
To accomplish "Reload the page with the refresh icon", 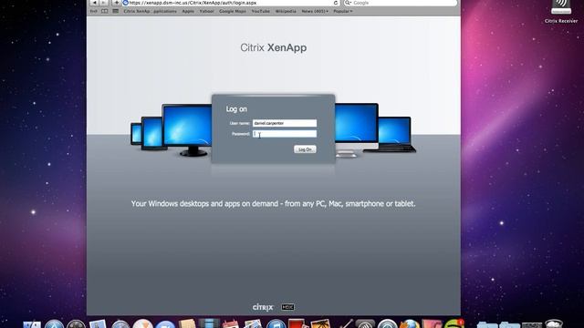I will [x=336, y=3].
